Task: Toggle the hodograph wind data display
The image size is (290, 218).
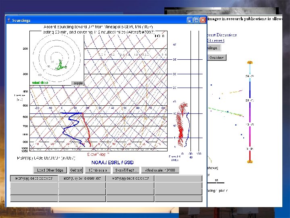Action: tap(77, 83)
